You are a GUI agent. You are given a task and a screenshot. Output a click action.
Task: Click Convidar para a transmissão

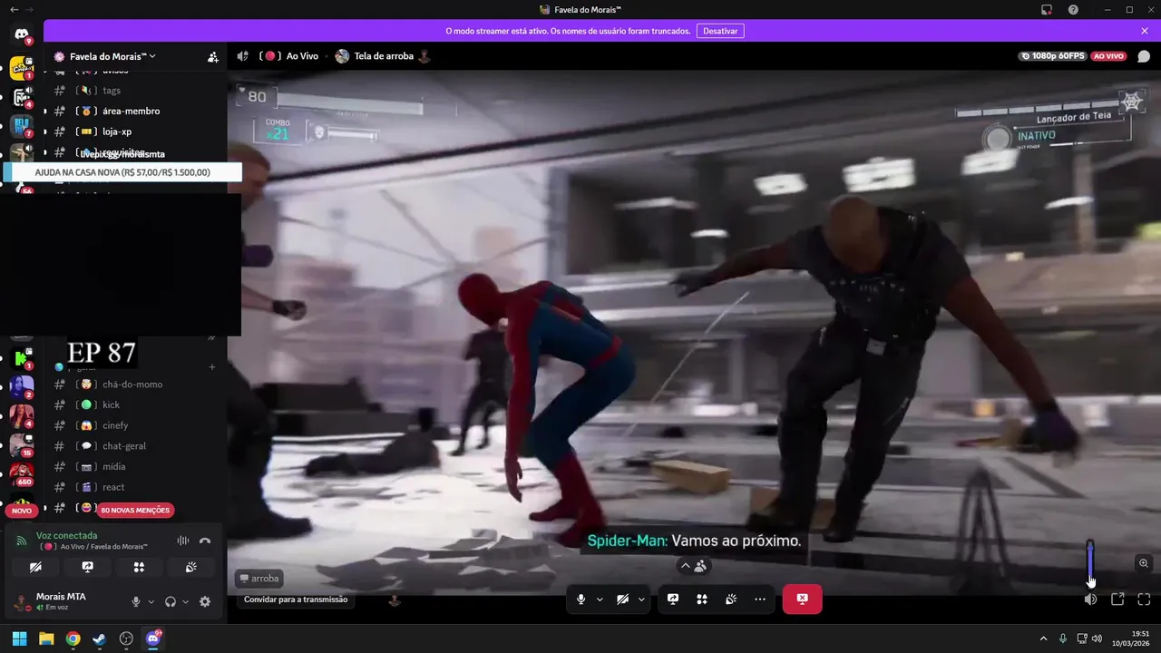click(296, 599)
